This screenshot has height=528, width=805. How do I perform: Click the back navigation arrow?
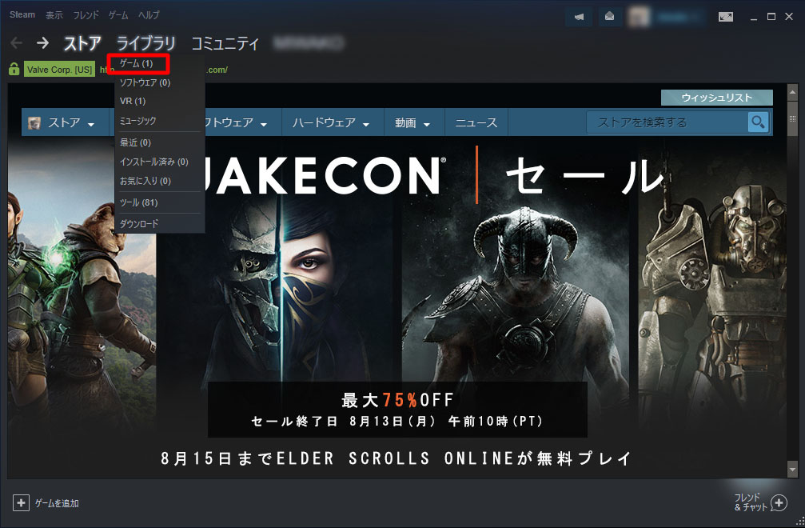pos(17,42)
